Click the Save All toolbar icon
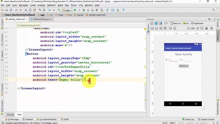This screenshot has width=220, height=124. coord(7,10)
